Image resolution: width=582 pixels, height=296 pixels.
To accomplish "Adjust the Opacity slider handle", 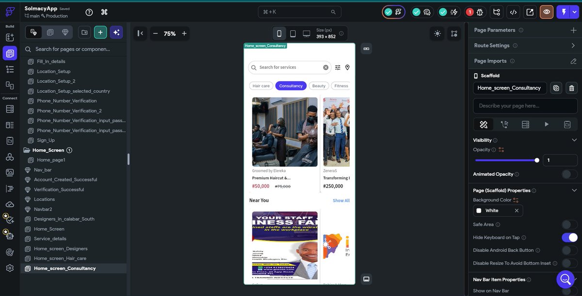I will click(x=537, y=160).
